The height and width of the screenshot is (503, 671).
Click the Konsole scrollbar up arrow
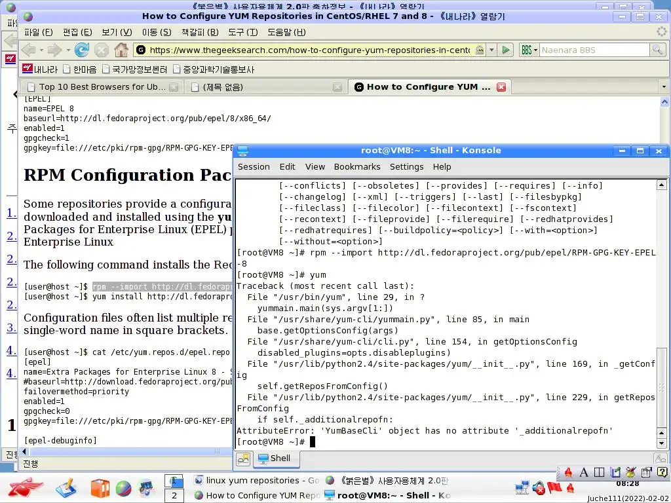pos(662,185)
